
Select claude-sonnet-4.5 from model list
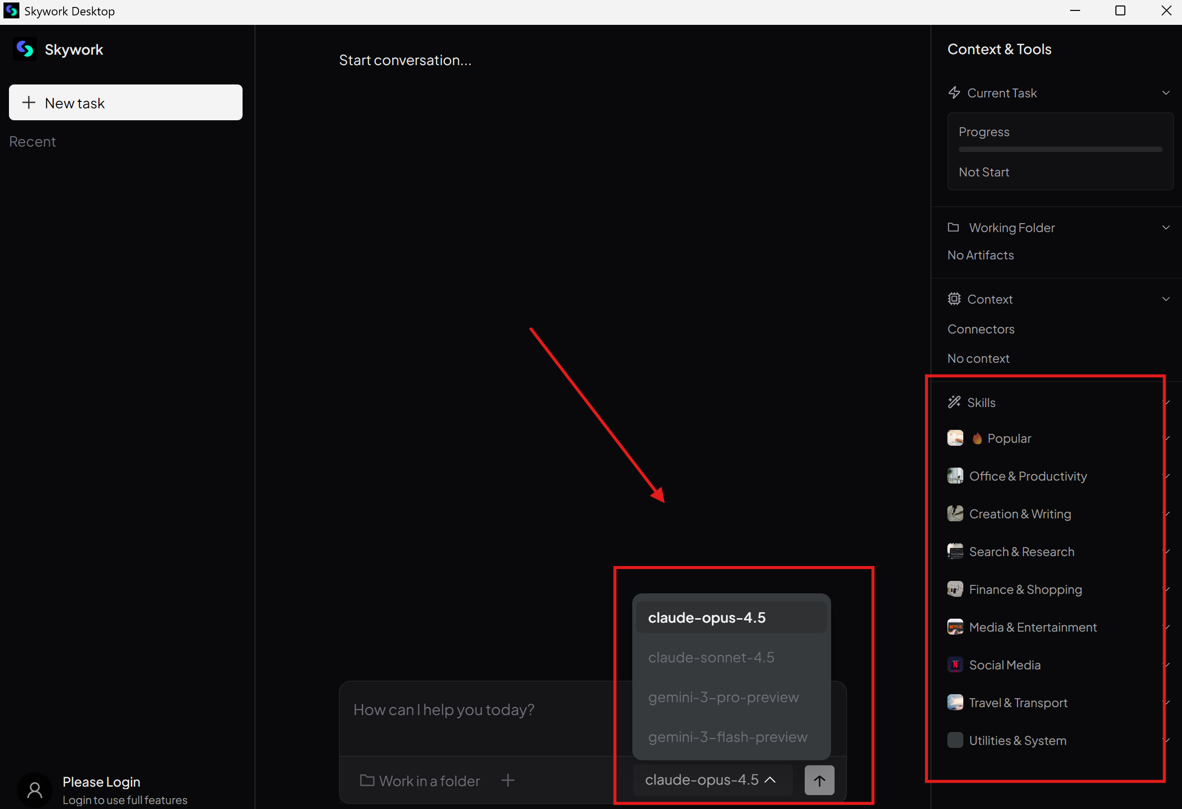[x=710, y=657]
